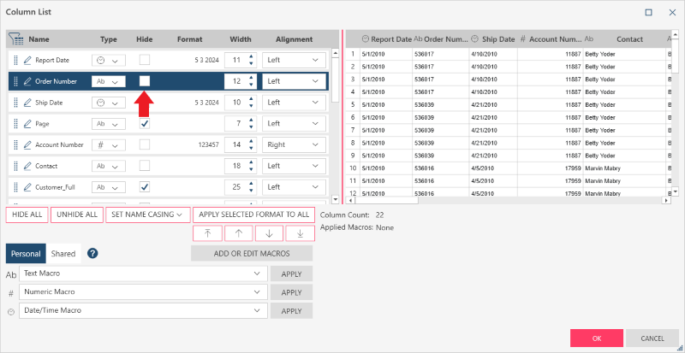Click the drag handle of Report Date row
Image resolution: width=685 pixels, height=353 pixels.
(15, 60)
